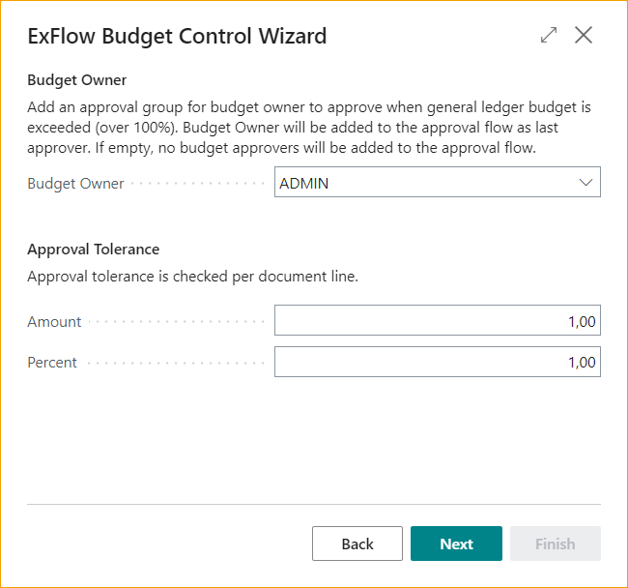
Task: Expand the wizard dialog to full screen
Action: coord(549,35)
